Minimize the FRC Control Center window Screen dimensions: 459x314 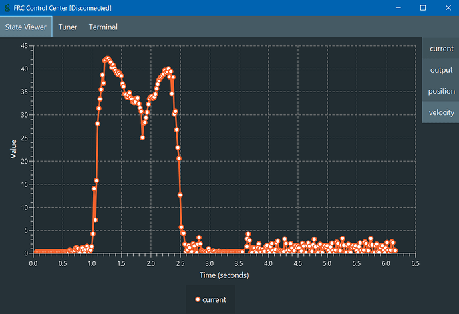coord(398,7)
